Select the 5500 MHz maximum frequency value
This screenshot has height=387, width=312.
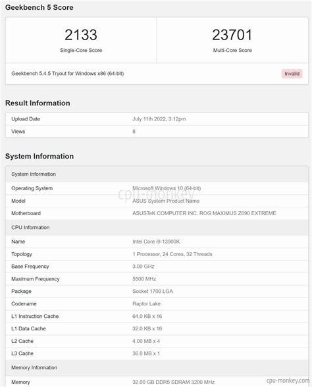[x=144, y=279]
